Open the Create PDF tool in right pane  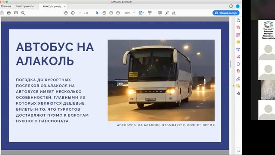click(238, 28)
